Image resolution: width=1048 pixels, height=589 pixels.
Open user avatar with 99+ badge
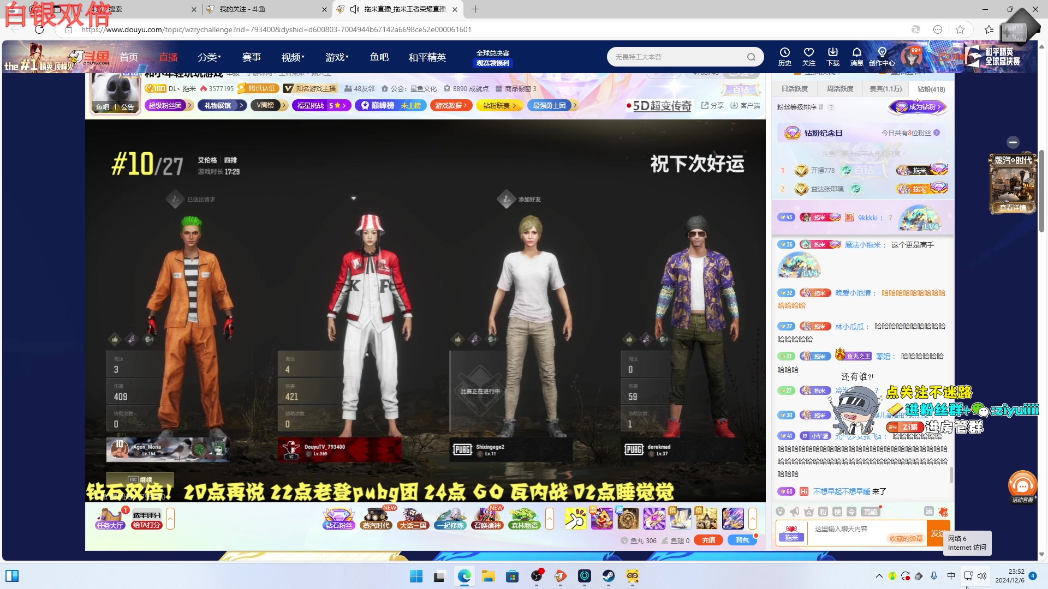(x=911, y=57)
